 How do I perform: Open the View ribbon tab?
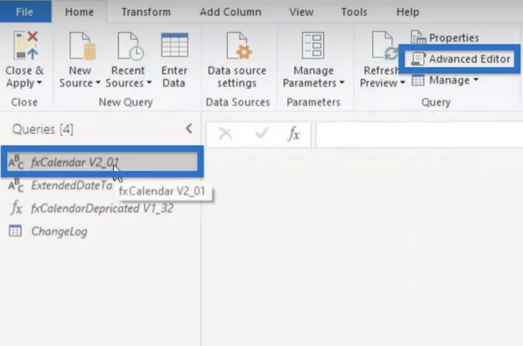click(x=301, y=12)
